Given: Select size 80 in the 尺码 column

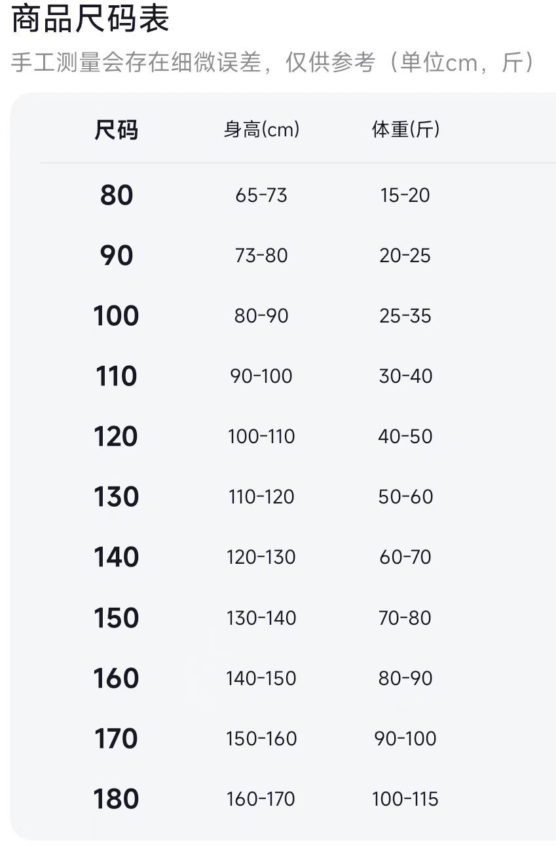Looking at the screenshot, I should tap(117, 195).
